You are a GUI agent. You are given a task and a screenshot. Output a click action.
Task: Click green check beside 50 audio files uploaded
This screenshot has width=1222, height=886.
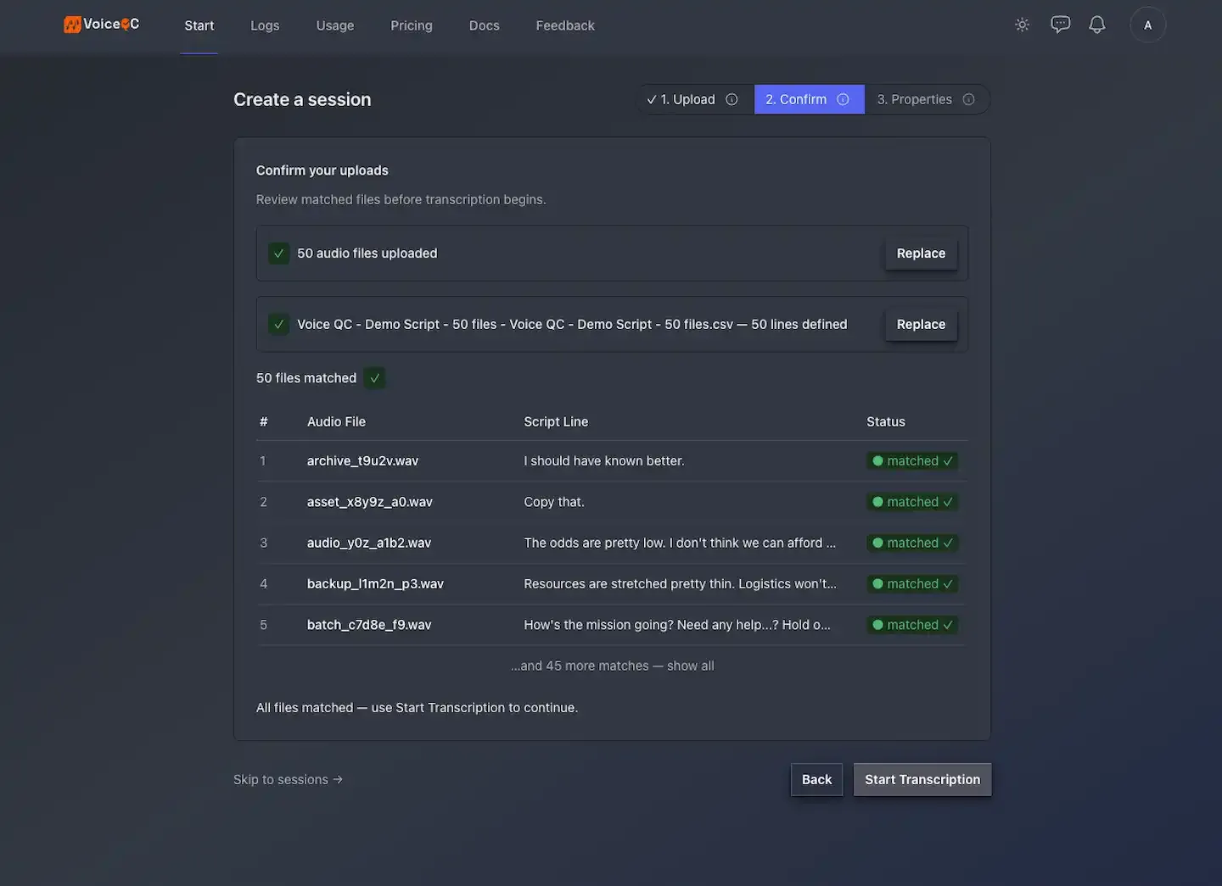(278, 253)
